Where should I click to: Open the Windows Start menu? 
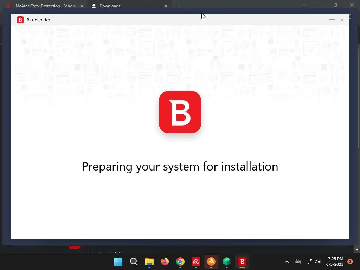coord(118,262)
